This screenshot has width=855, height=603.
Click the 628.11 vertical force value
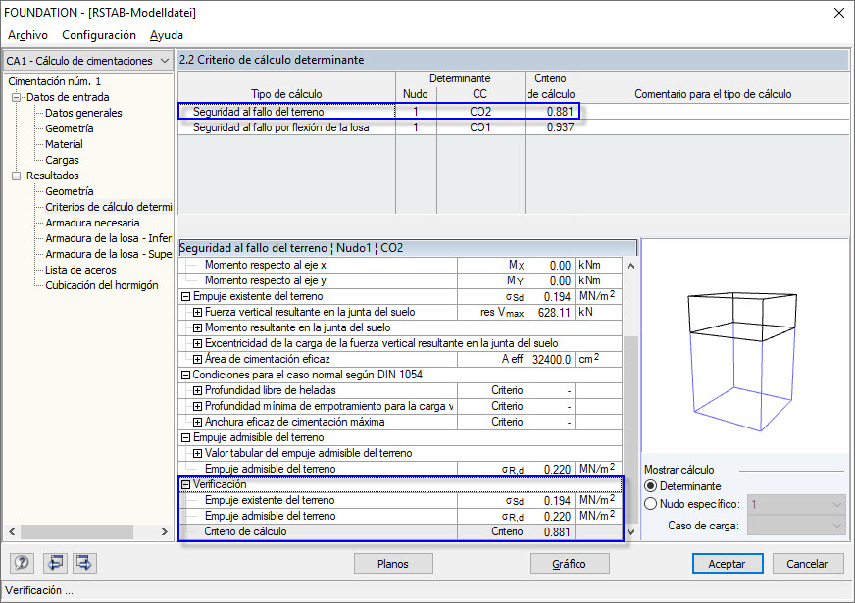(x=553, y=313)
